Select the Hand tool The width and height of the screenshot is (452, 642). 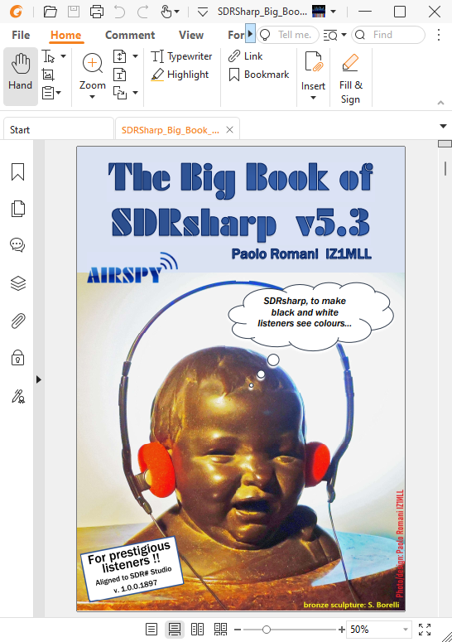point(21,76)
